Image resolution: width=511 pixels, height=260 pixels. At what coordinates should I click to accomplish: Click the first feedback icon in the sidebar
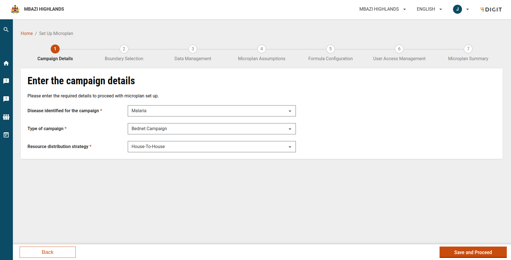(x=6, y=81)
